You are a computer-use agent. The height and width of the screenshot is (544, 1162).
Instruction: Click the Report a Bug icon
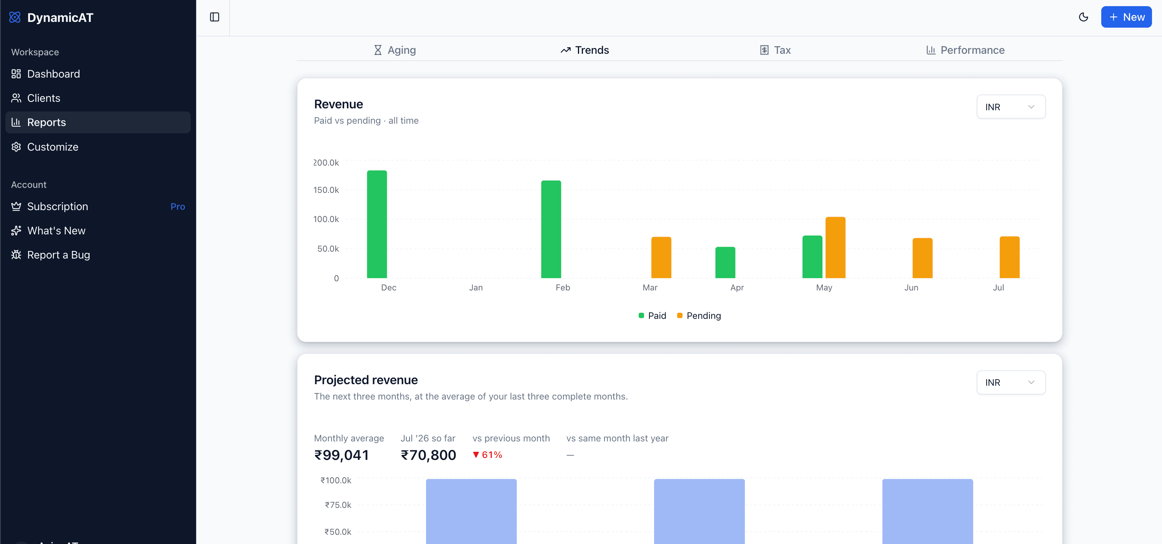[x=16, y=255]
